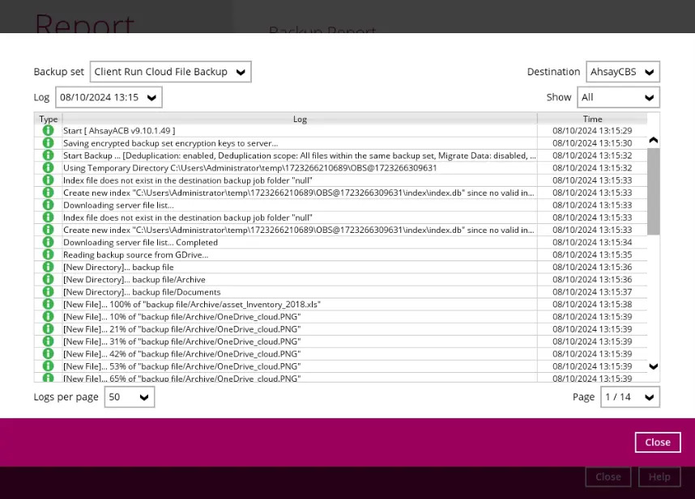The width and height of the screenshot is (695, 499).
Task: Open the Destination dropdown showing AhsayCBS
Action: coord(622,71)
